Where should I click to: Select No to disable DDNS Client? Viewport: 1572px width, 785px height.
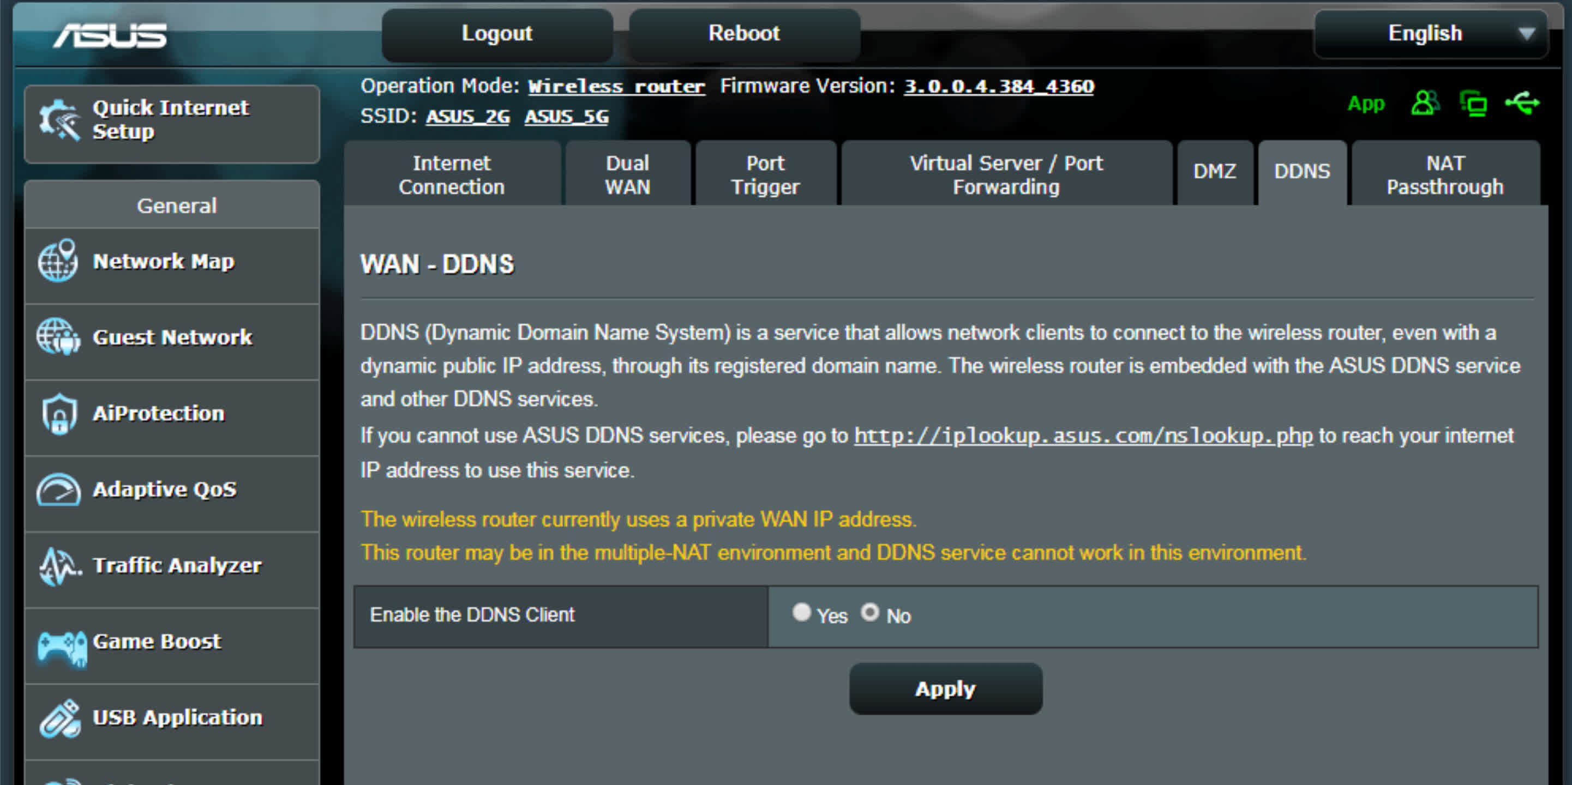[x=869, y=614]
